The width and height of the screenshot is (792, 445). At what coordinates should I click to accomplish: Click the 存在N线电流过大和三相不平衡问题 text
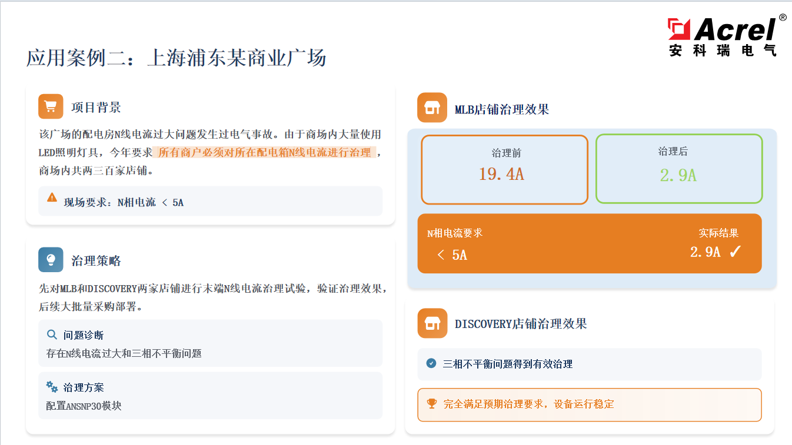click(124, 353)
